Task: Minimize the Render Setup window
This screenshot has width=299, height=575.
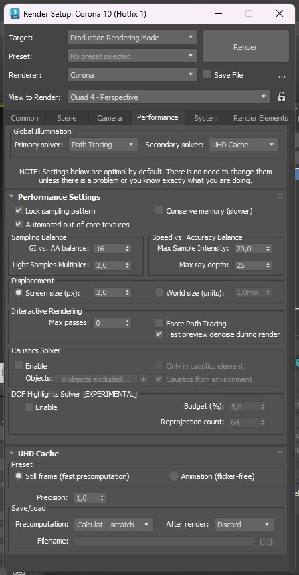Action: [x=219, y=13]
